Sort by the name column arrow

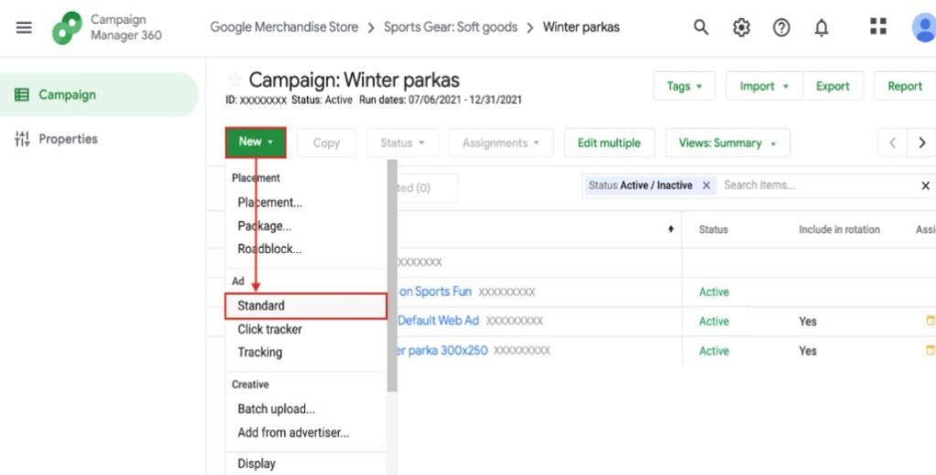(x=671, y=229)
